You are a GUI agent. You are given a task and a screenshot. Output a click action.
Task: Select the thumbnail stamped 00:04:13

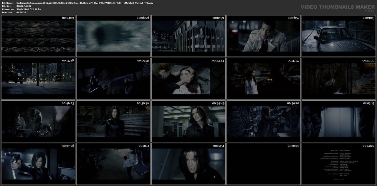click(38, 36)
